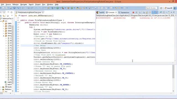177x99 pixels.
Task: Open Package Explorer View Menu triangle
Action: click(x=12, y=15)
